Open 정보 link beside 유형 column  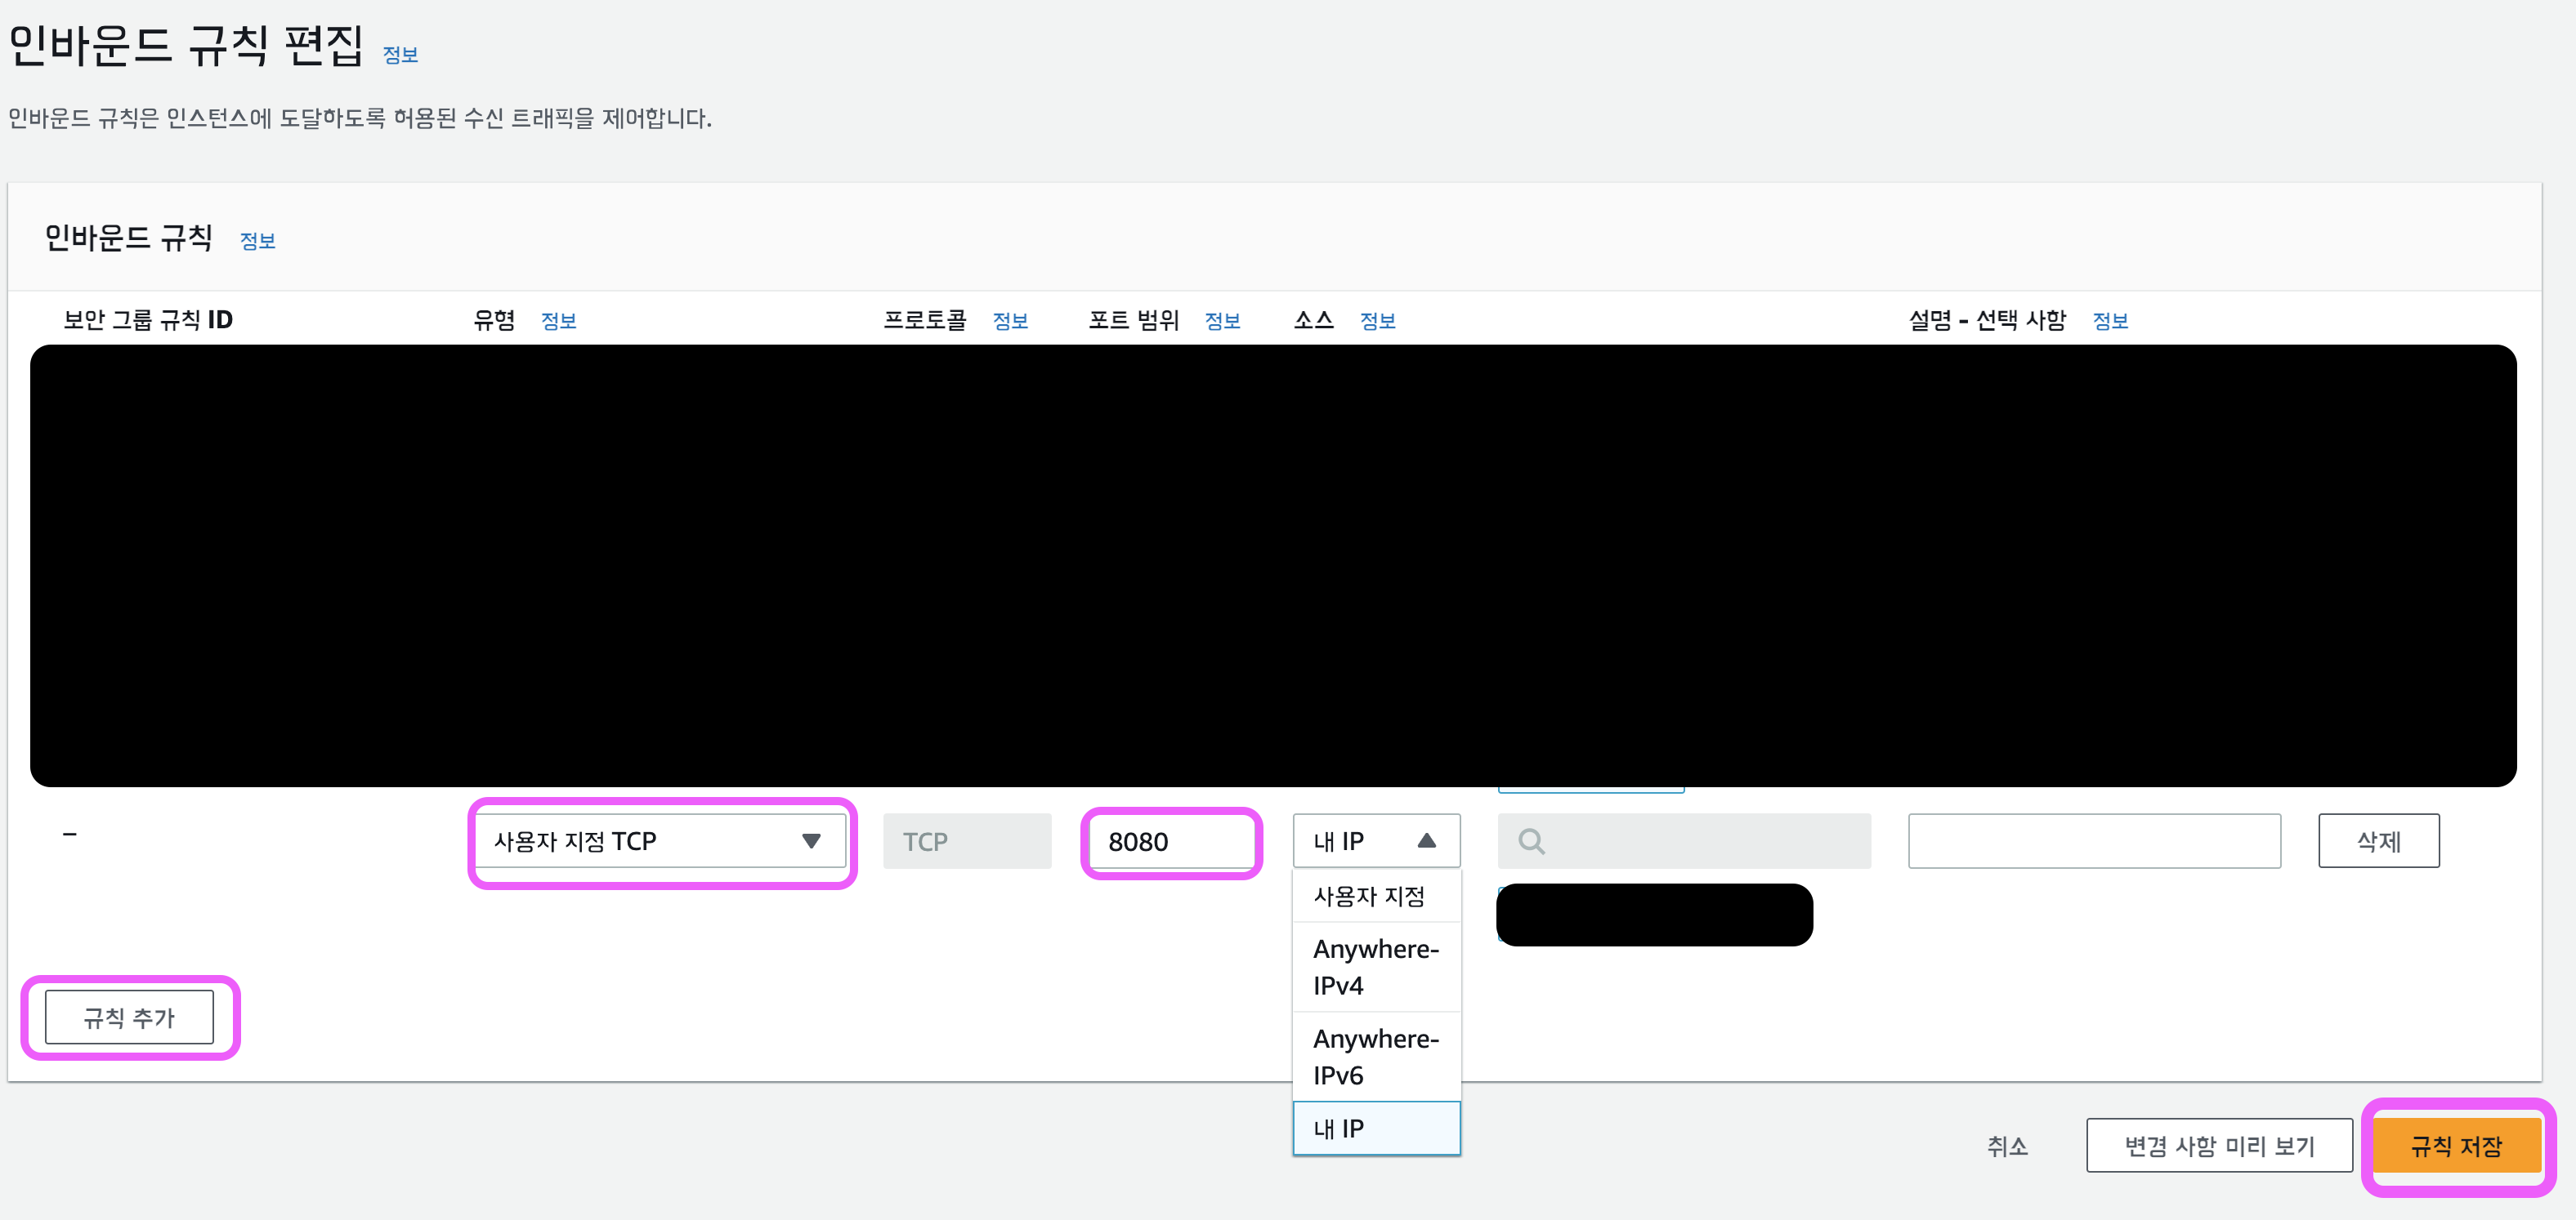click(558, 321)
